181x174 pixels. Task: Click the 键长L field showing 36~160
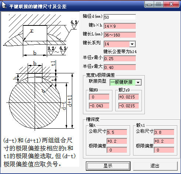[x=120, y=35]
